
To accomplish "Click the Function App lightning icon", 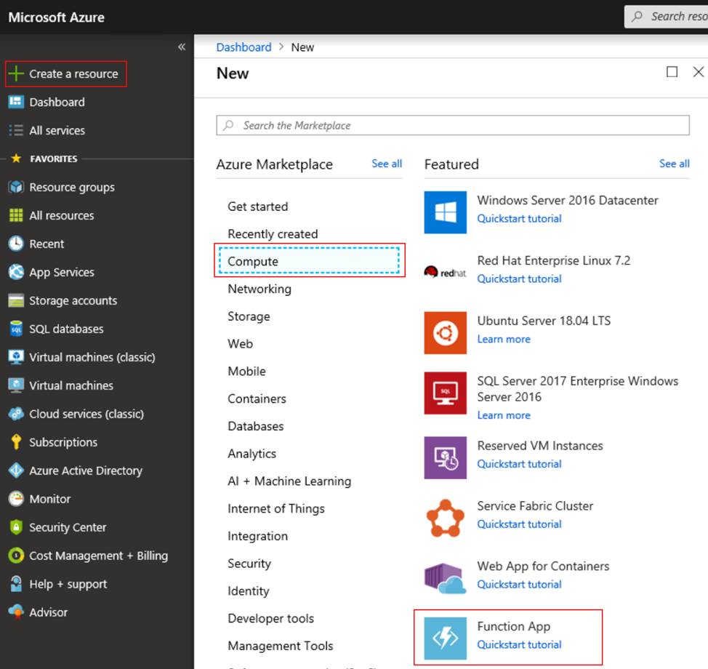I will [x=445, y=638].
